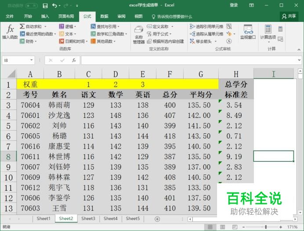Switch to Page Layout view

(222, 227)
